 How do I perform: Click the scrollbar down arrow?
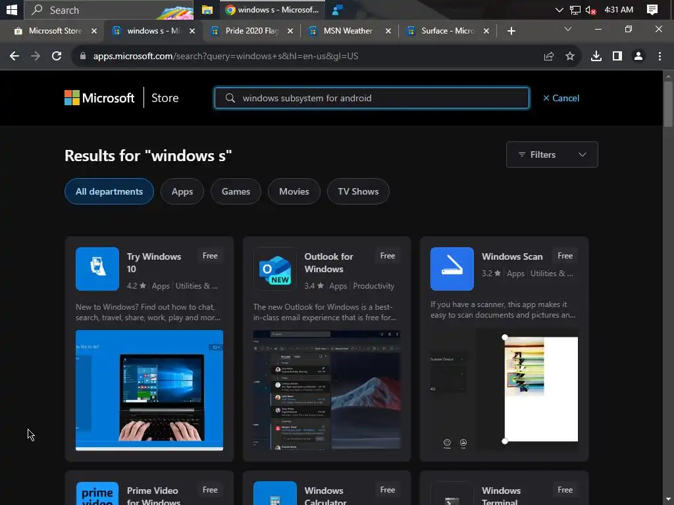668,500
